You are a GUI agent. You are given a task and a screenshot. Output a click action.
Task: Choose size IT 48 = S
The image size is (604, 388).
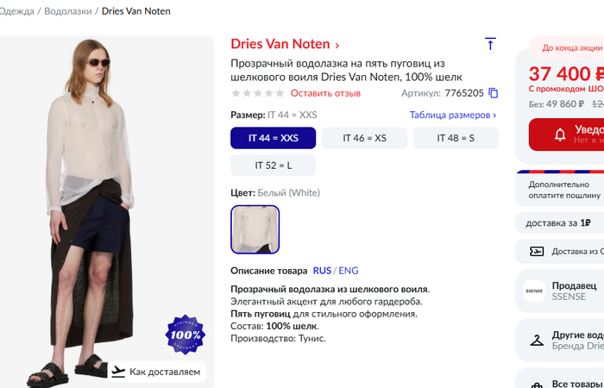(x=456, y=138)
